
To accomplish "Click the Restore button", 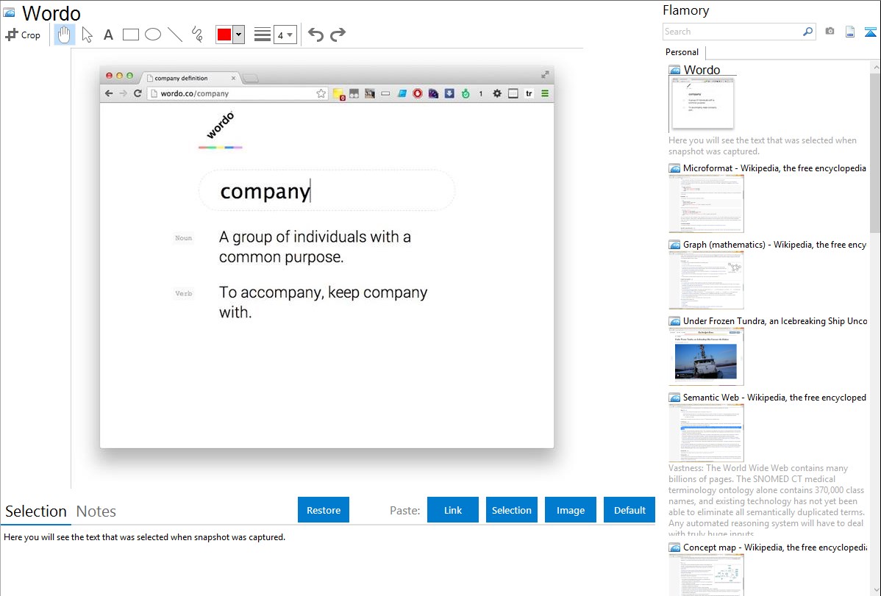I will 324,510.
